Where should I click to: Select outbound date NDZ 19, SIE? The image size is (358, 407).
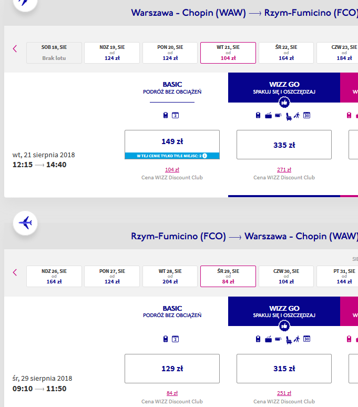pos(112,53)
